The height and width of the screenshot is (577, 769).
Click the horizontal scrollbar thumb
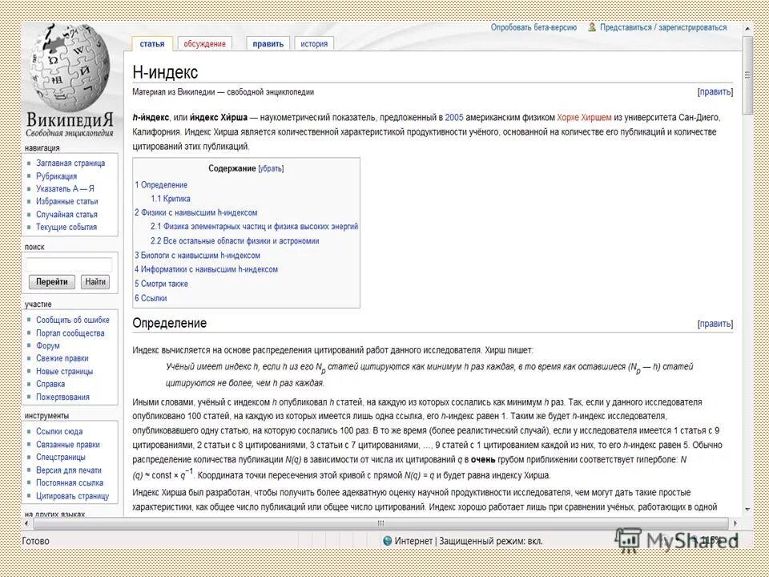(x=380, y=523)
